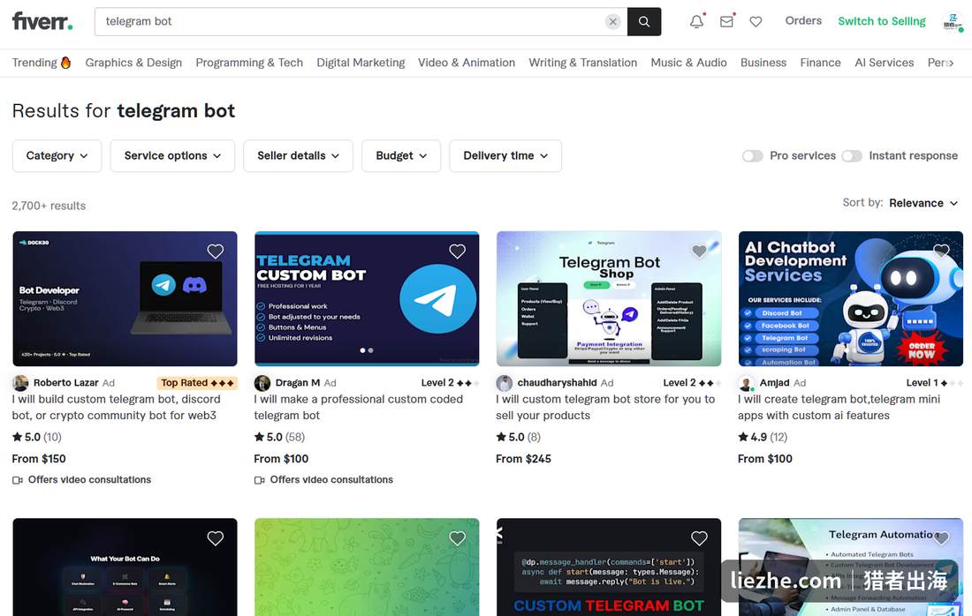Viewport: 972px width, 616px height.
Task: Click the 5.0 (58) rating on Dragan M gig
Action: tap(279, 437)
